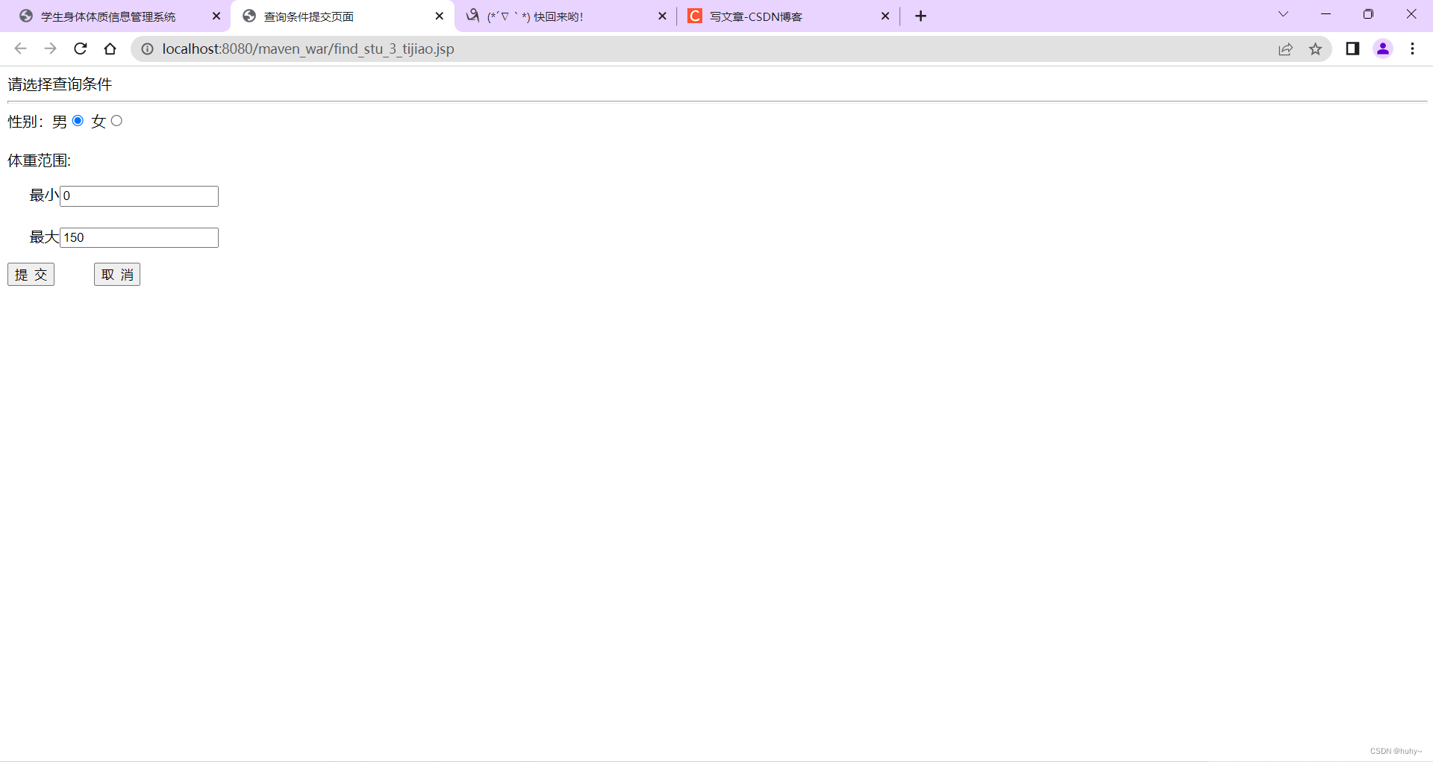The image size is (1433, 762).
Task: Expand the tab search dropdown
Action: (1283, 14)
